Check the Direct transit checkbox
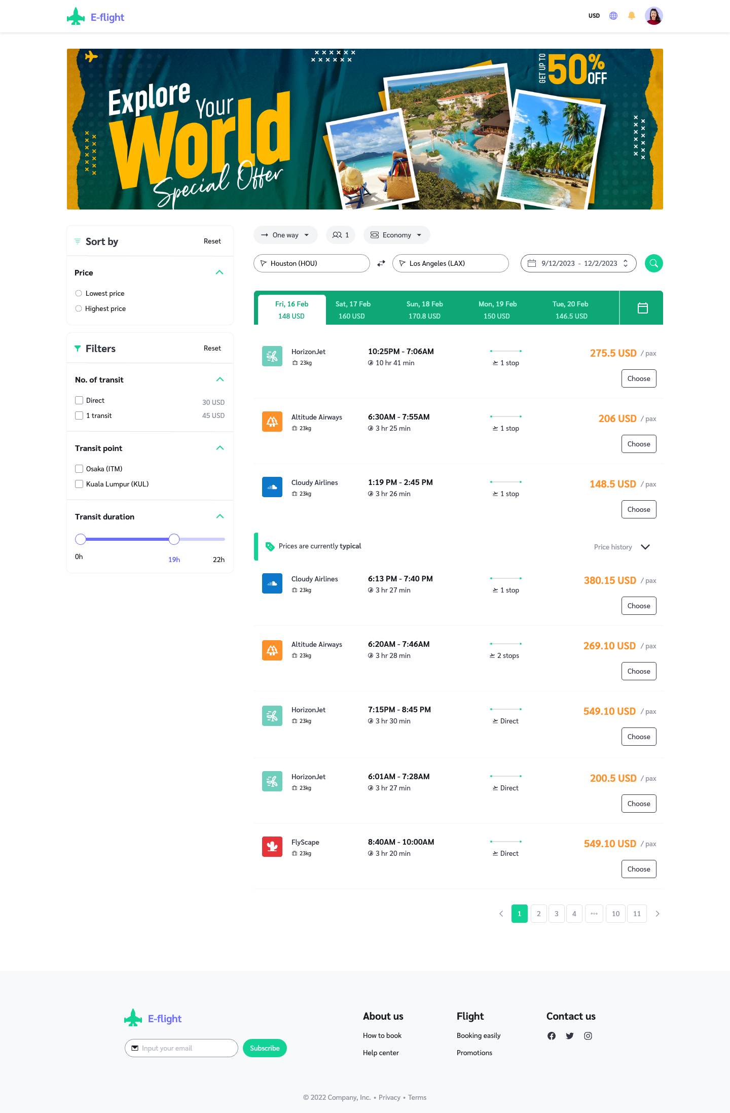Screen dimensions: 730x1113 click(x=79, y=400)
